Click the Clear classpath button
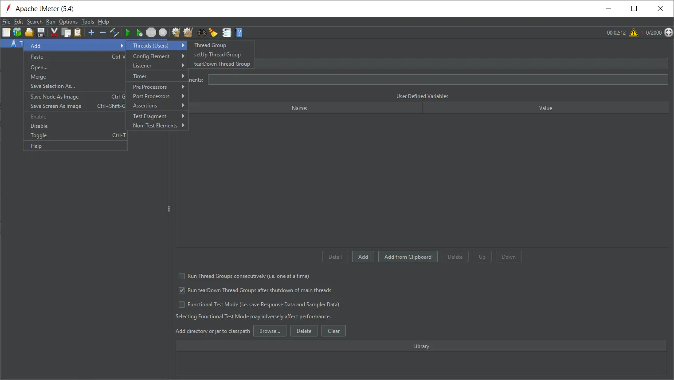This screenshot has height=380, width=674. (333, 331)
